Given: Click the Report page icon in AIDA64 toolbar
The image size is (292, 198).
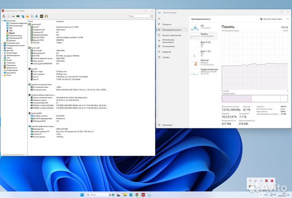Looking at the screenshot, I should (x=9, y=16).
